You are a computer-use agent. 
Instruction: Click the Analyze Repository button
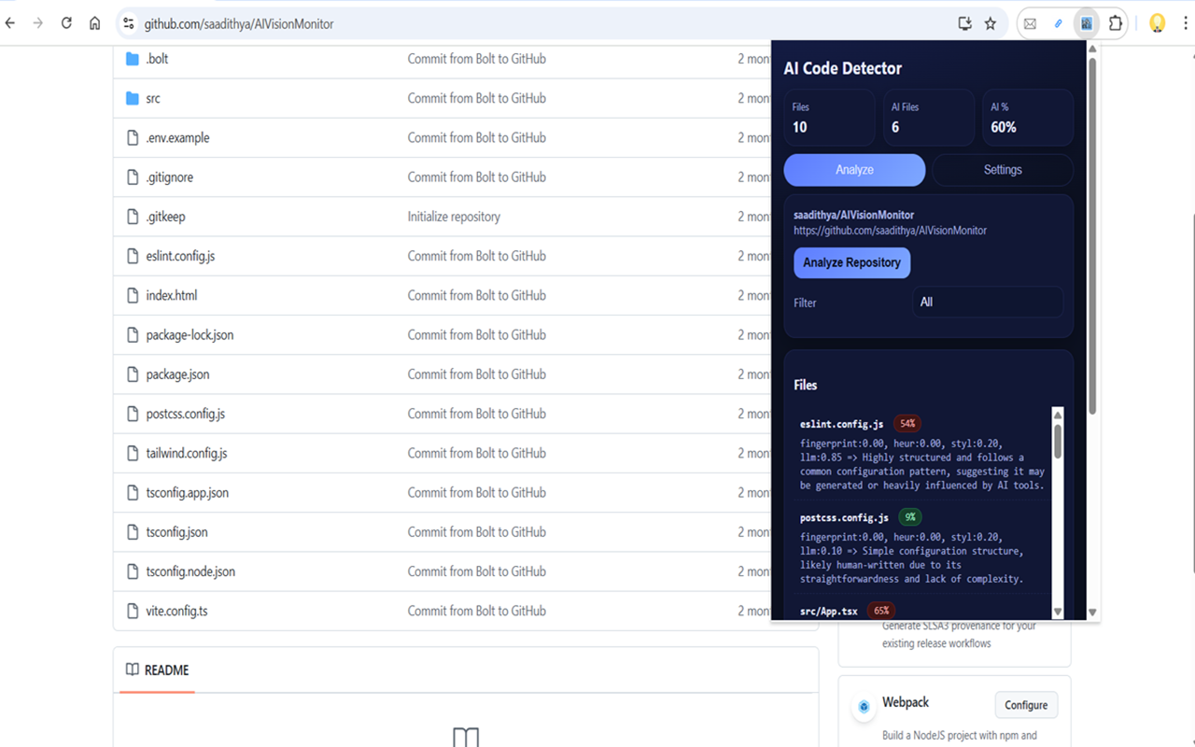pyautogui.click(x=852, y=262)
